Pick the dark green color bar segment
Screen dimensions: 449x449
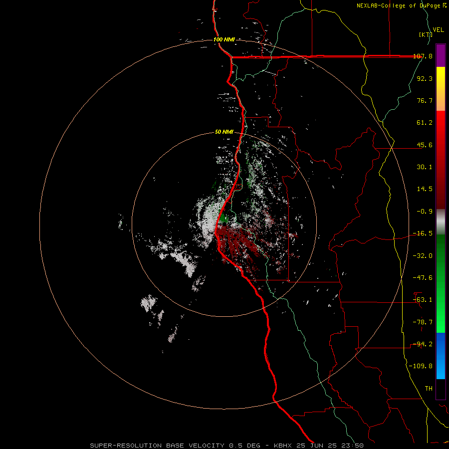click(x=441, y=252)
